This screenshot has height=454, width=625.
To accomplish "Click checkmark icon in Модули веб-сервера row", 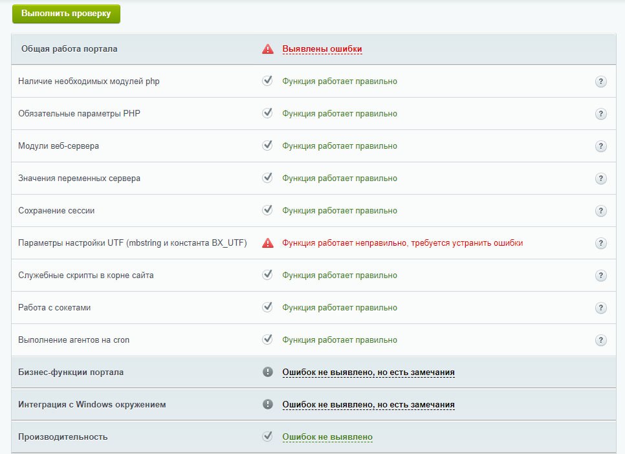I will coord(267,146).
